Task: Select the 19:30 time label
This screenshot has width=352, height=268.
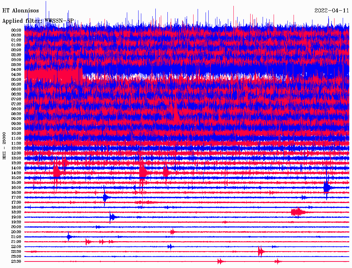Action: tap(16, 222)
